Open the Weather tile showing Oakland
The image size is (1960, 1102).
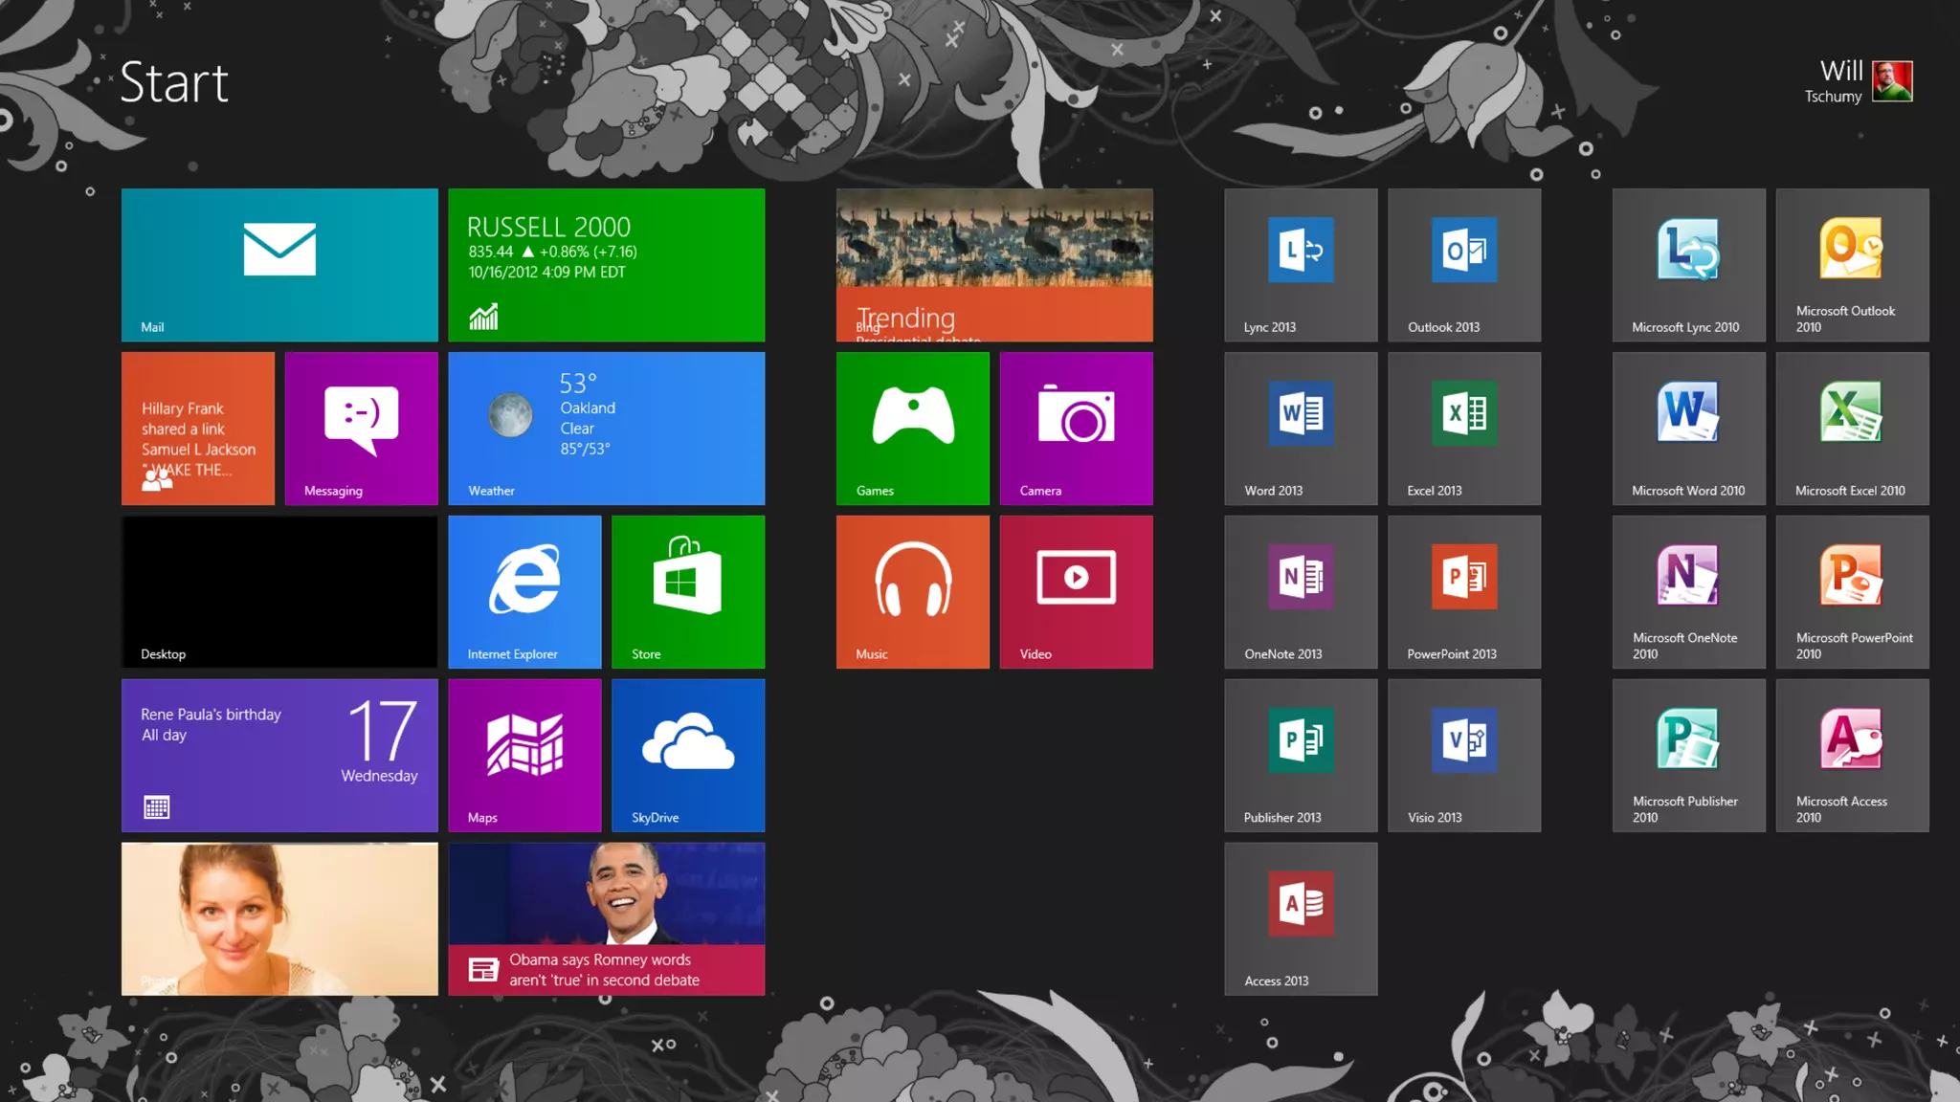coord(606,428)
